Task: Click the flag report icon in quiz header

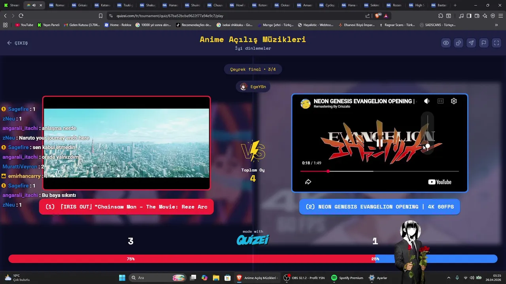Action: 484,43
